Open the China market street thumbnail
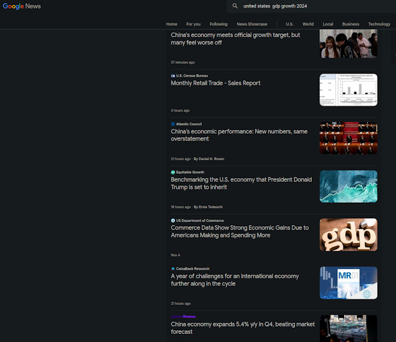This screenshot has height=342, width=396. pos(348,328)
